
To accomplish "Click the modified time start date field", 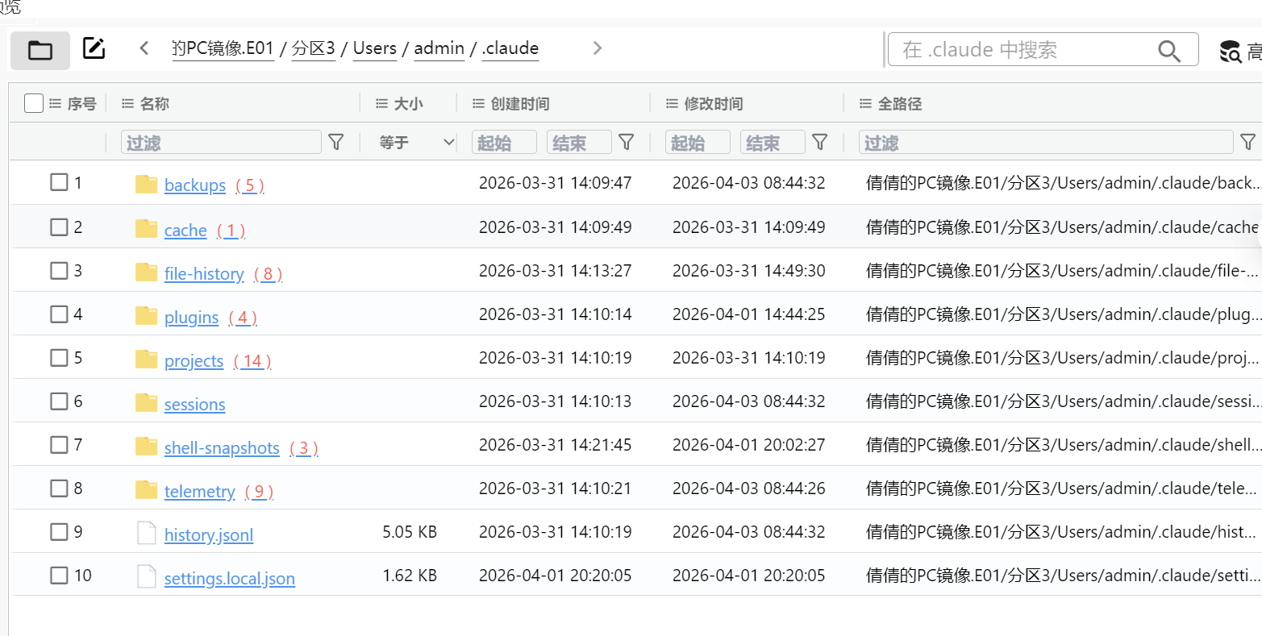I will [x=698, y=143].
